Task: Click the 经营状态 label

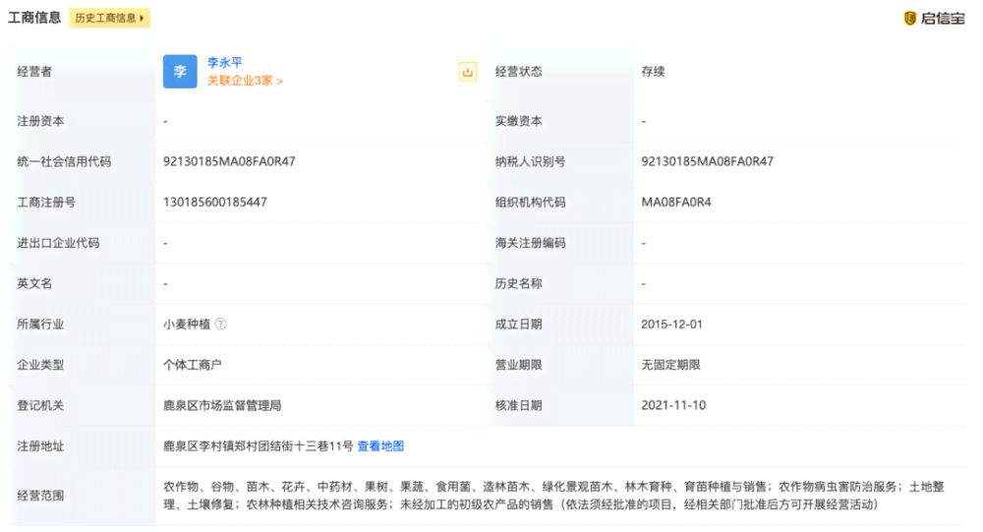Action: point(518,72)
